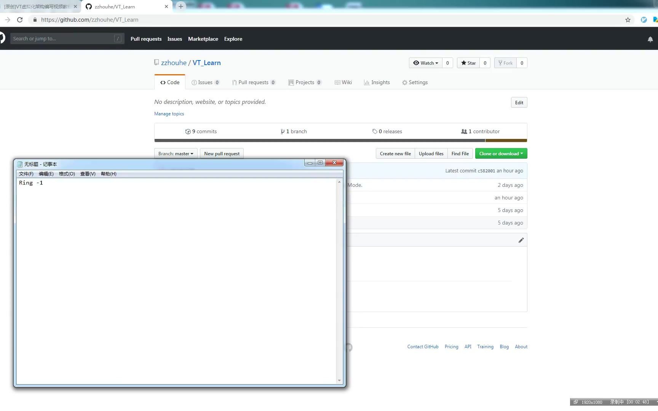Go to Marketplace
658x411 pixels.
(203, 39)
